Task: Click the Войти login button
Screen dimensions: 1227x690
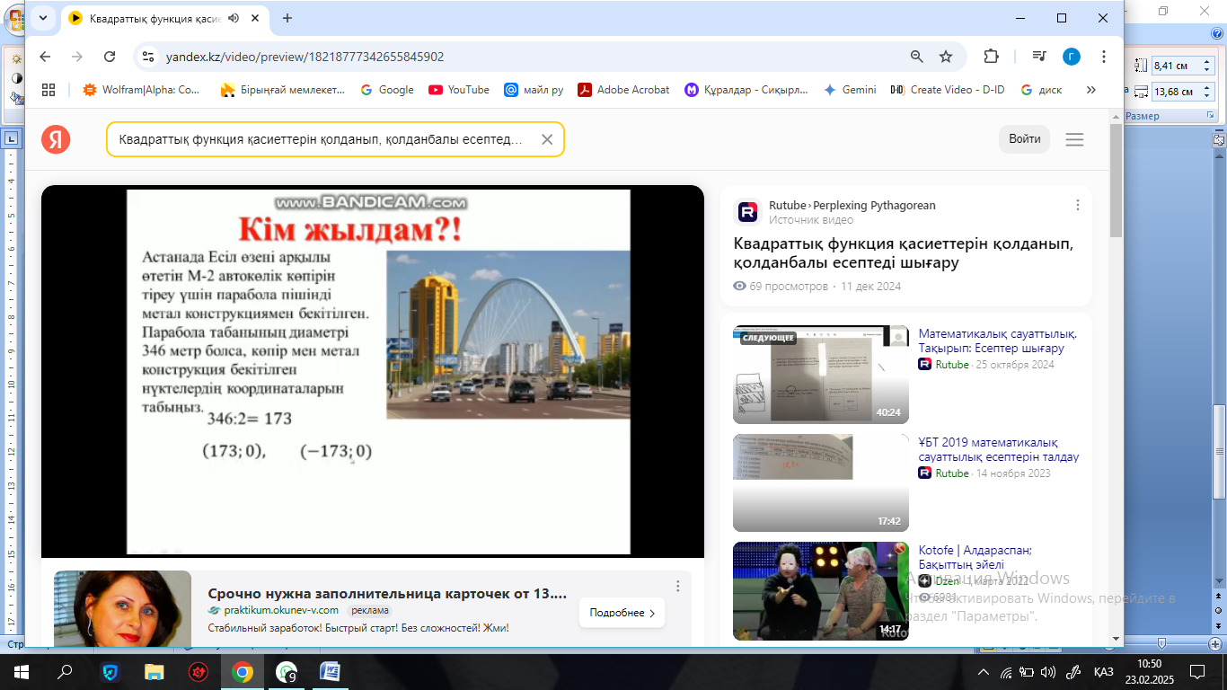Action: (1024, 139)
